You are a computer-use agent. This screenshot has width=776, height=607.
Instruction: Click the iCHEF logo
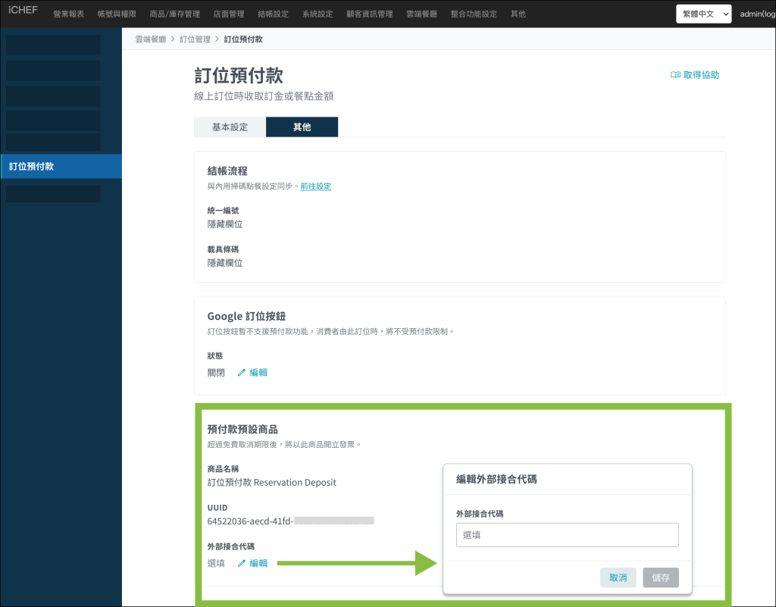23,10
